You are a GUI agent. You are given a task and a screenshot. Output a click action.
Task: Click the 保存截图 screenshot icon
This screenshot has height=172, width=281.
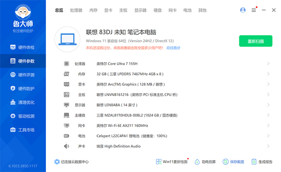(225, 162)
